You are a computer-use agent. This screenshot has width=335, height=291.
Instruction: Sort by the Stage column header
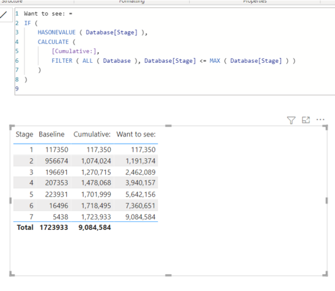[x=24, y=134]
